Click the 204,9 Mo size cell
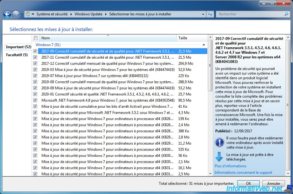This screenshot has width=293, height=194. tap(186, 64)
